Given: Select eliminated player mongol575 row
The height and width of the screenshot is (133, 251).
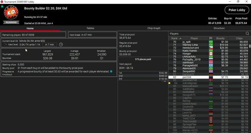Looking at the screenshot, I should [209, 95].
